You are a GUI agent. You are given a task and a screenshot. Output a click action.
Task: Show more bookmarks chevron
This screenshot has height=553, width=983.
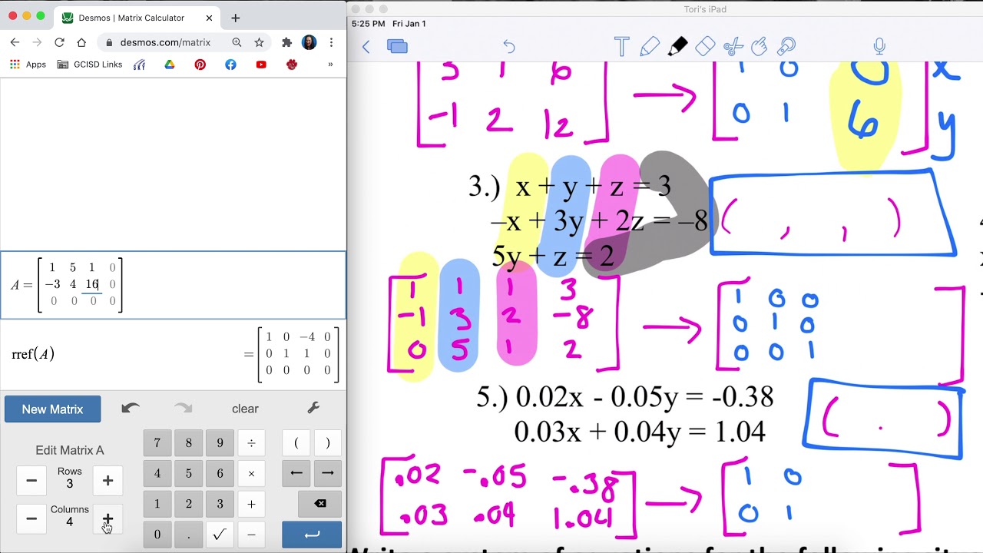pyautogui.click(x=330, y=65)
